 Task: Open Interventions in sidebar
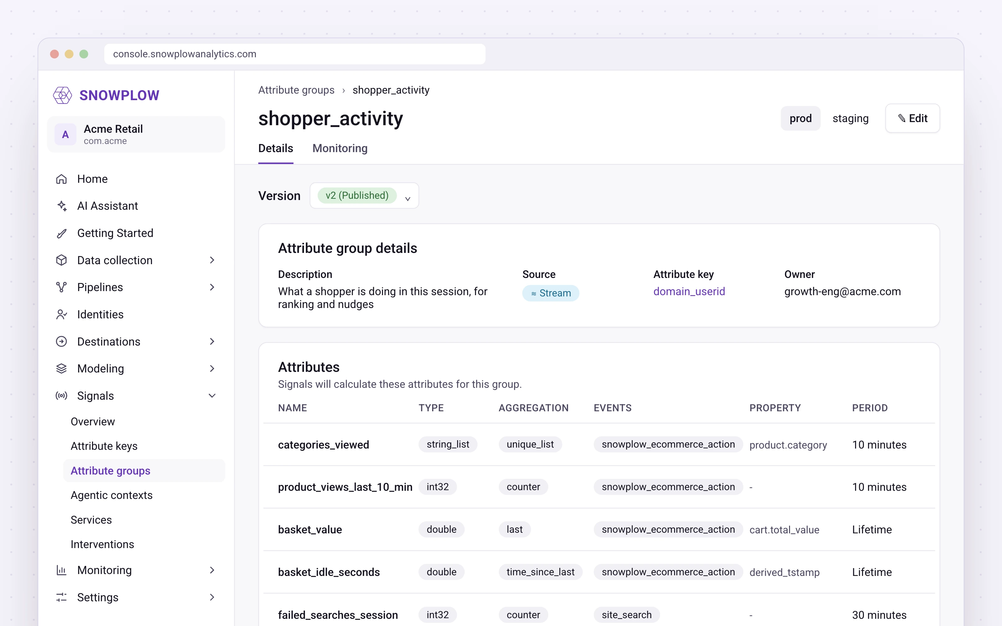pyautogui.click(x=102, y=544)
